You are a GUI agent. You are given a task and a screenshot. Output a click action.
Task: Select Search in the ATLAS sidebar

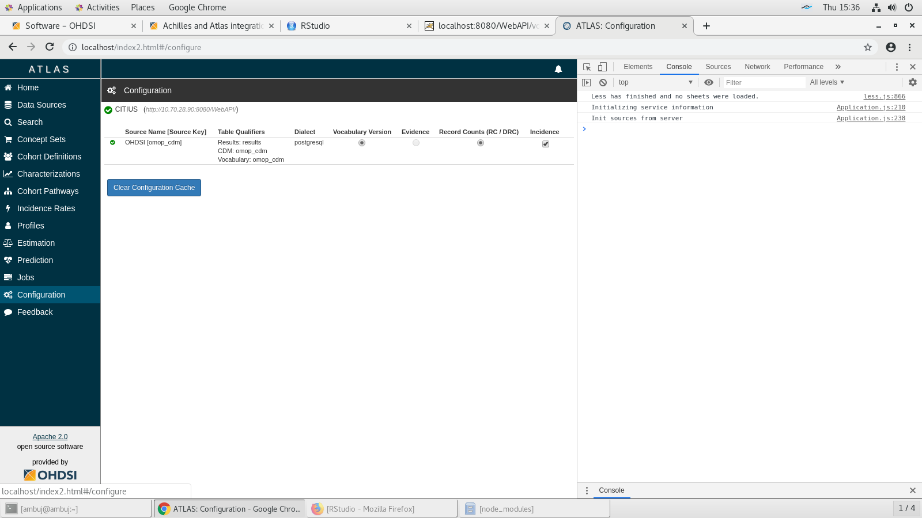pos(29,122)
